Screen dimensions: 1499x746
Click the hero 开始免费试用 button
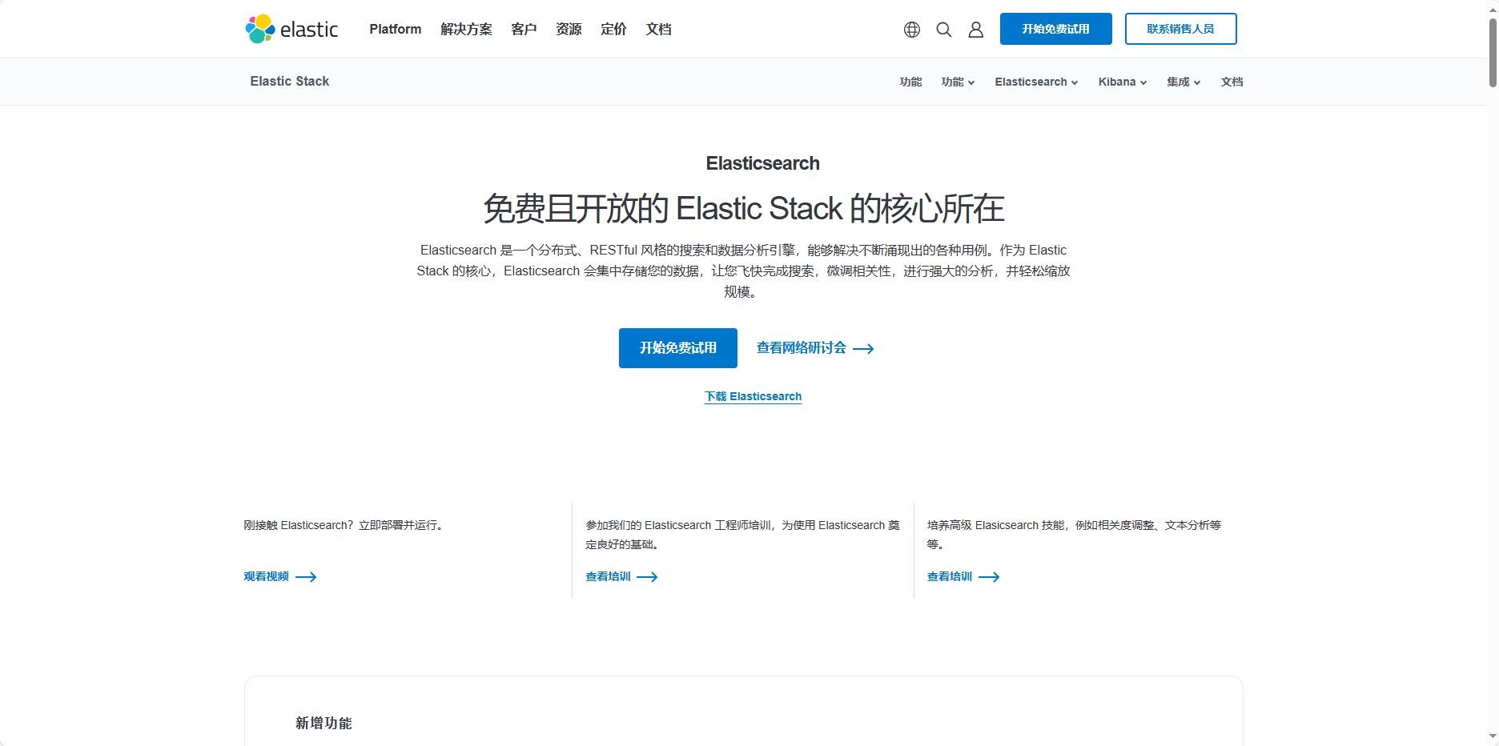pos(677,348)
